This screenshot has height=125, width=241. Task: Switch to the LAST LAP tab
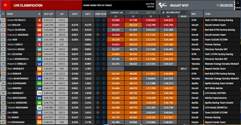click(x=134, y=13)
